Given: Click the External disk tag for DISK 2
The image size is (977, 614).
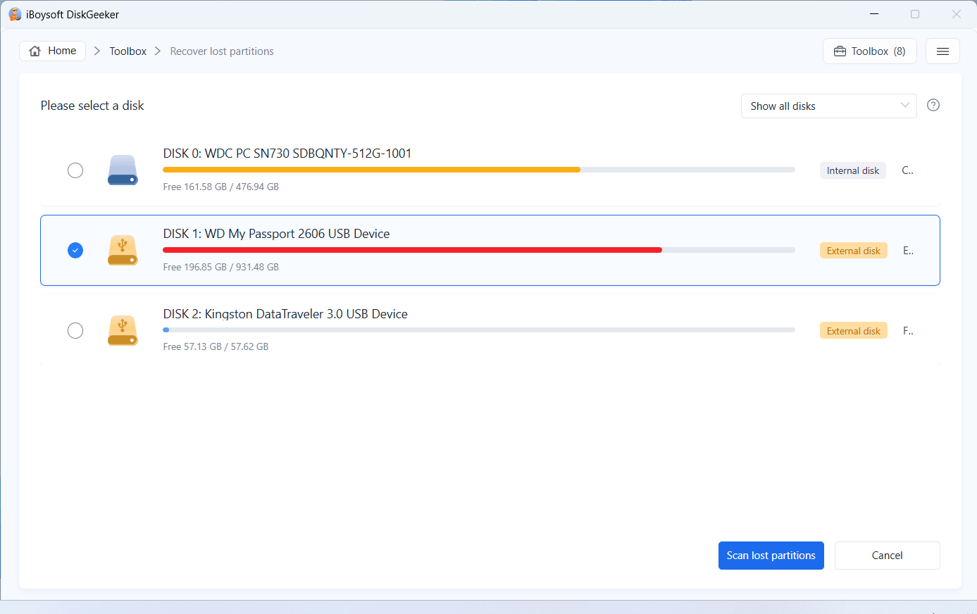Looking at the screenshot, I should 854,331.
